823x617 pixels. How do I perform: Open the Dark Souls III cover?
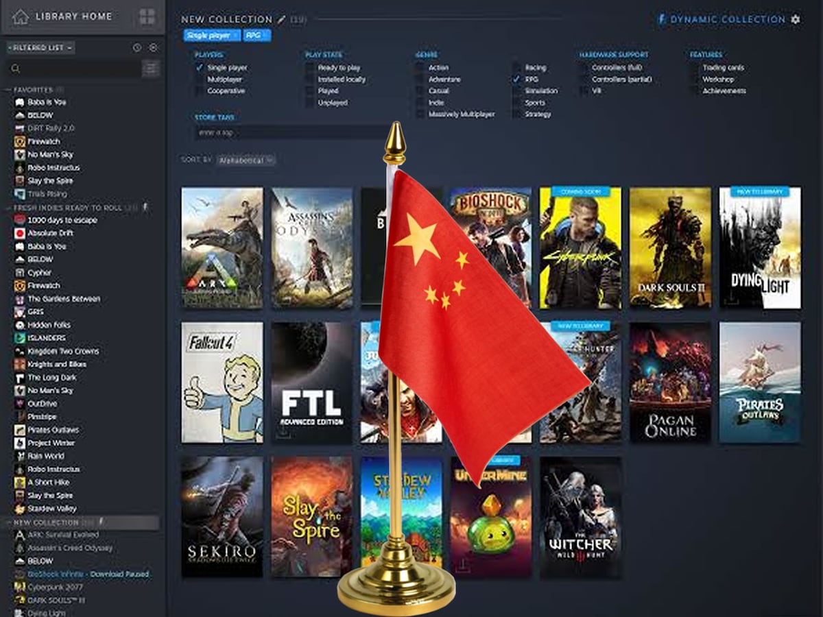671,247
